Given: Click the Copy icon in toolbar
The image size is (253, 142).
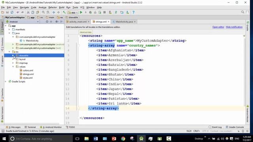Looking at the screenshot, I should pos(33,12).
